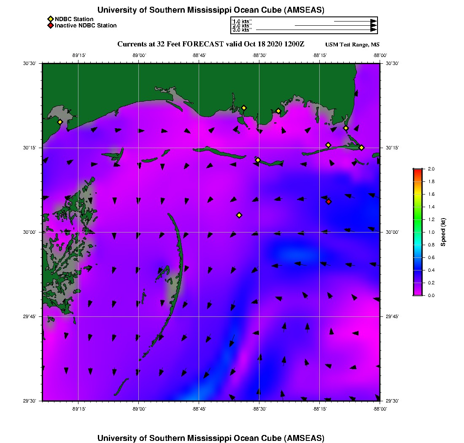Select the red inactive station marker on map
The image size is (464, 443).
tap(329, 202)
